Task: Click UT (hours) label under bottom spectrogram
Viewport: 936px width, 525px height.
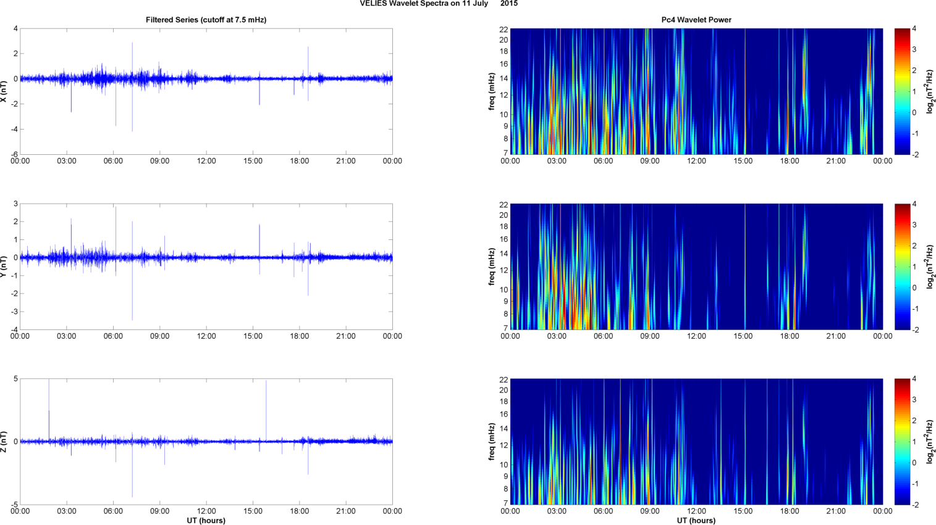Action: [x=696, y=521]
